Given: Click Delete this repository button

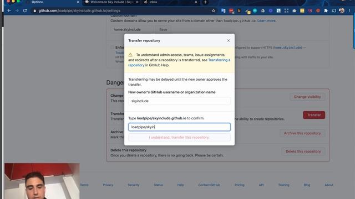Looking at the screenshot, I should 303,151.
